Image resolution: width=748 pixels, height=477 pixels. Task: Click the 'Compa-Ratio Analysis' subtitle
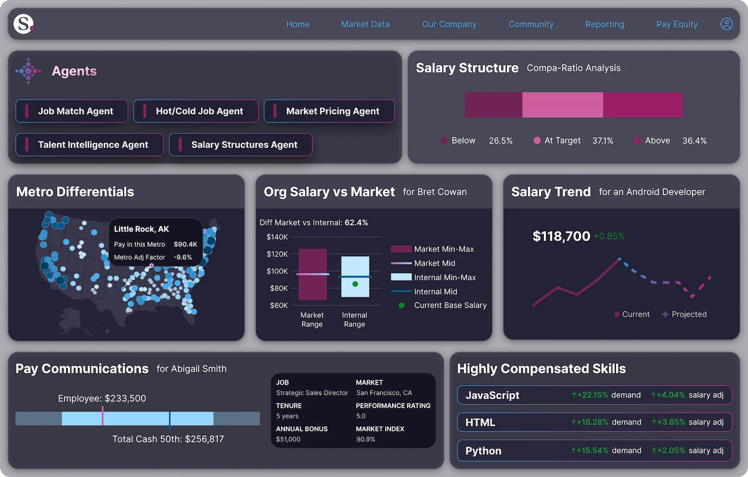[573, 68]
